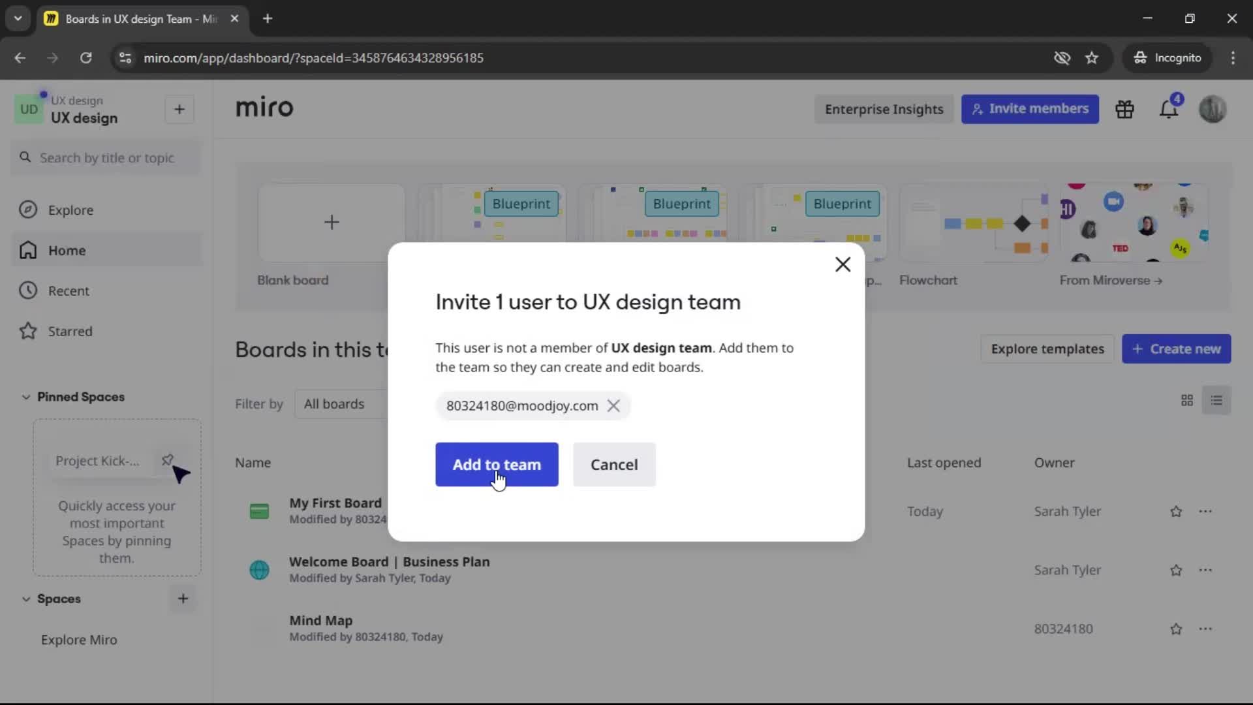Star Welcome Board | Business Plan

pos(1176,570)
